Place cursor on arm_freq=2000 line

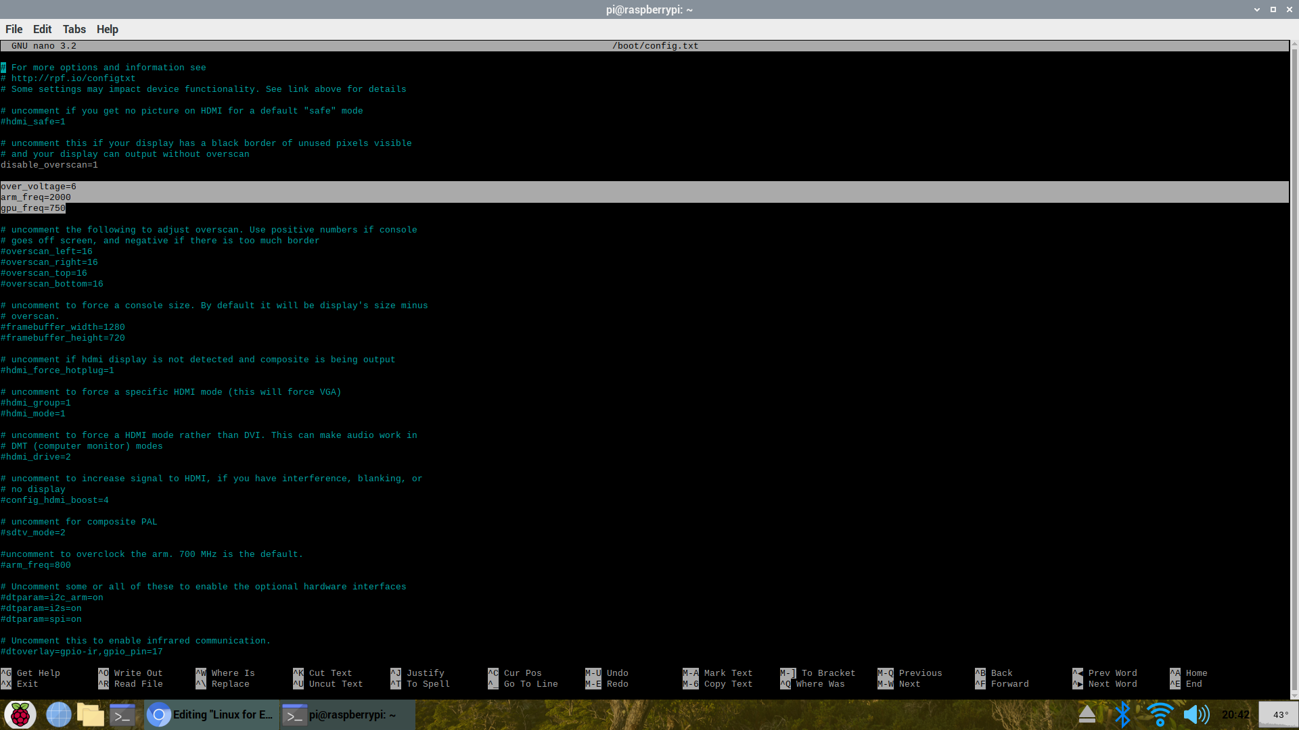click(x=36, y=197)
